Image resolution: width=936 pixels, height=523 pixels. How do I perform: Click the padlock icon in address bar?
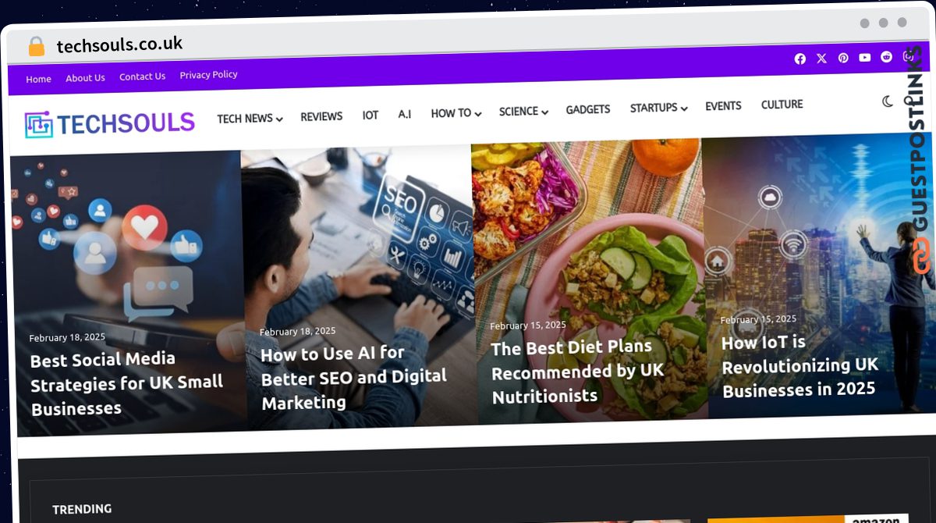click(36, 47)
